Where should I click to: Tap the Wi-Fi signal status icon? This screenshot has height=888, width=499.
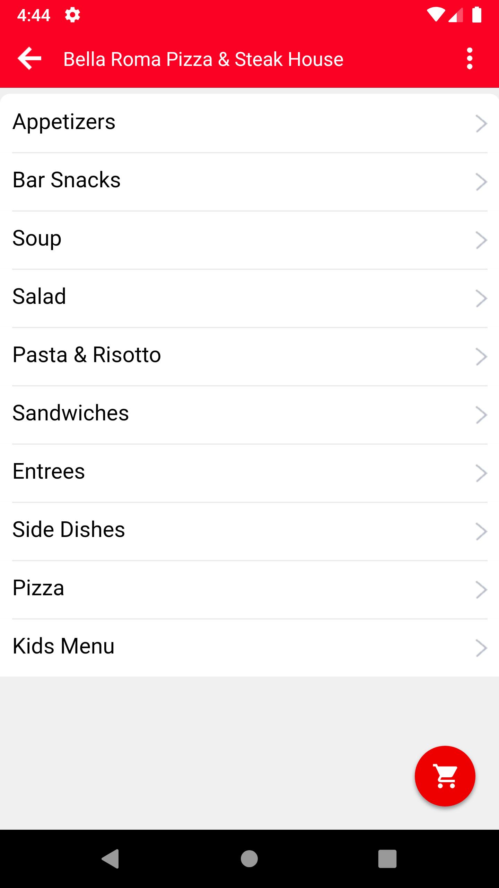[x=436, y=15]
